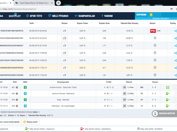Click the key icon in address bar
This screenshot has width=177, height=132.
coord(172,9)
